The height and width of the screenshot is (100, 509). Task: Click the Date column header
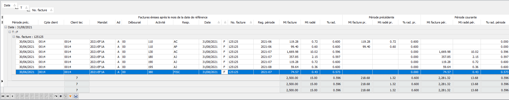click(x=210, y=22)
